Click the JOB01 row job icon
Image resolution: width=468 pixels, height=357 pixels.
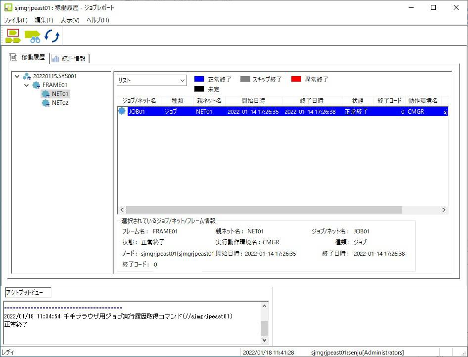tap(122, 111)
